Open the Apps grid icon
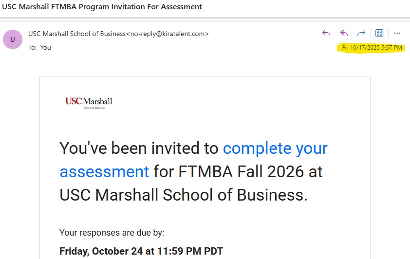Image resolution: width=410 pixels, height=259 pixels. [x=379, y=33]
